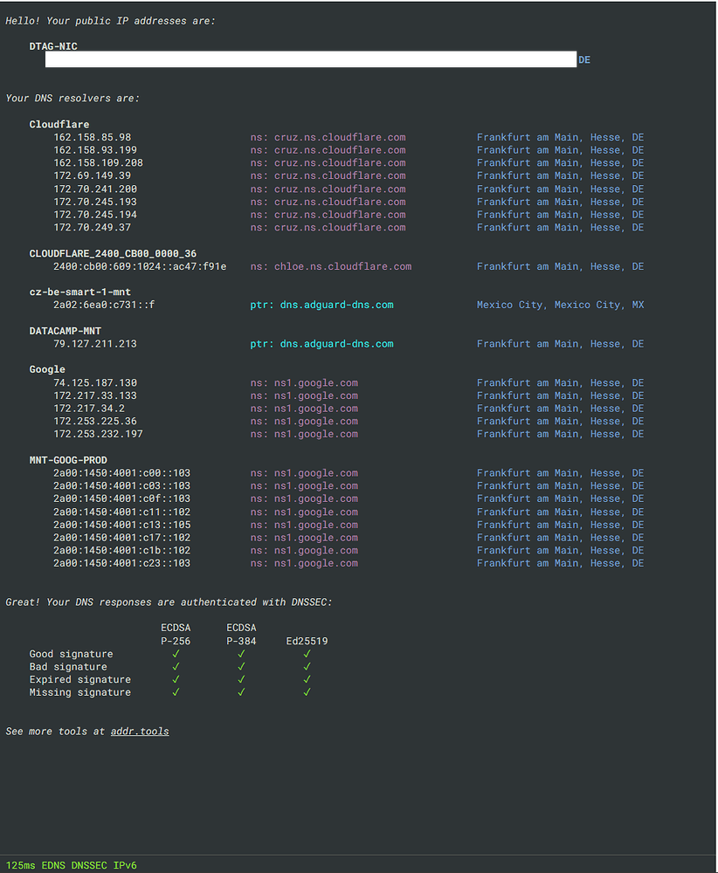Select resolver IP 162.158.109.208
This screenshot has width=718, height=873.
(x=98, y=162)
